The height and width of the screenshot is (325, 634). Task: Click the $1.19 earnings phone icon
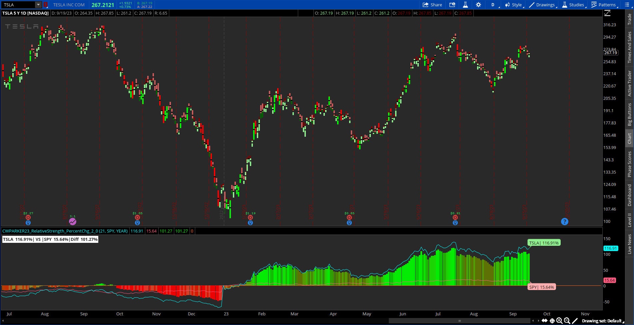pos(250,218)
